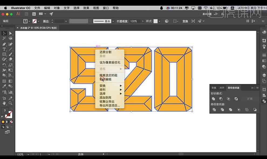Screen dimensions: 267x159
Task: Toggle Draw Normal mode
Action: pyautogui.click(x=3, y=127)
